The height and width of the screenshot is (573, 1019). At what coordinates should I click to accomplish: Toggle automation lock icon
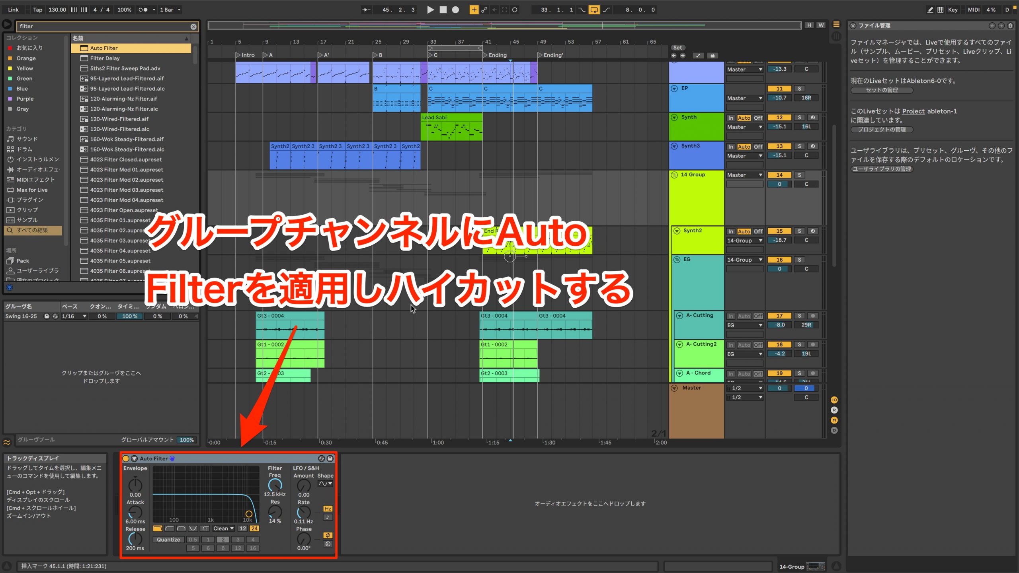pyautogui.click(x=713, y=56)
